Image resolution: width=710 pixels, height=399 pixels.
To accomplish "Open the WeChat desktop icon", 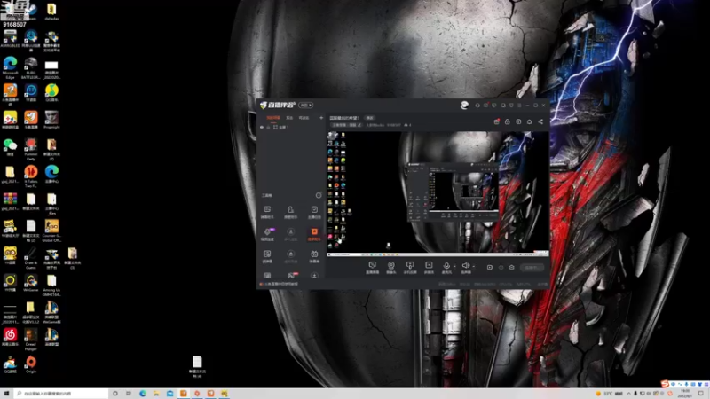I will click(10, 146).
